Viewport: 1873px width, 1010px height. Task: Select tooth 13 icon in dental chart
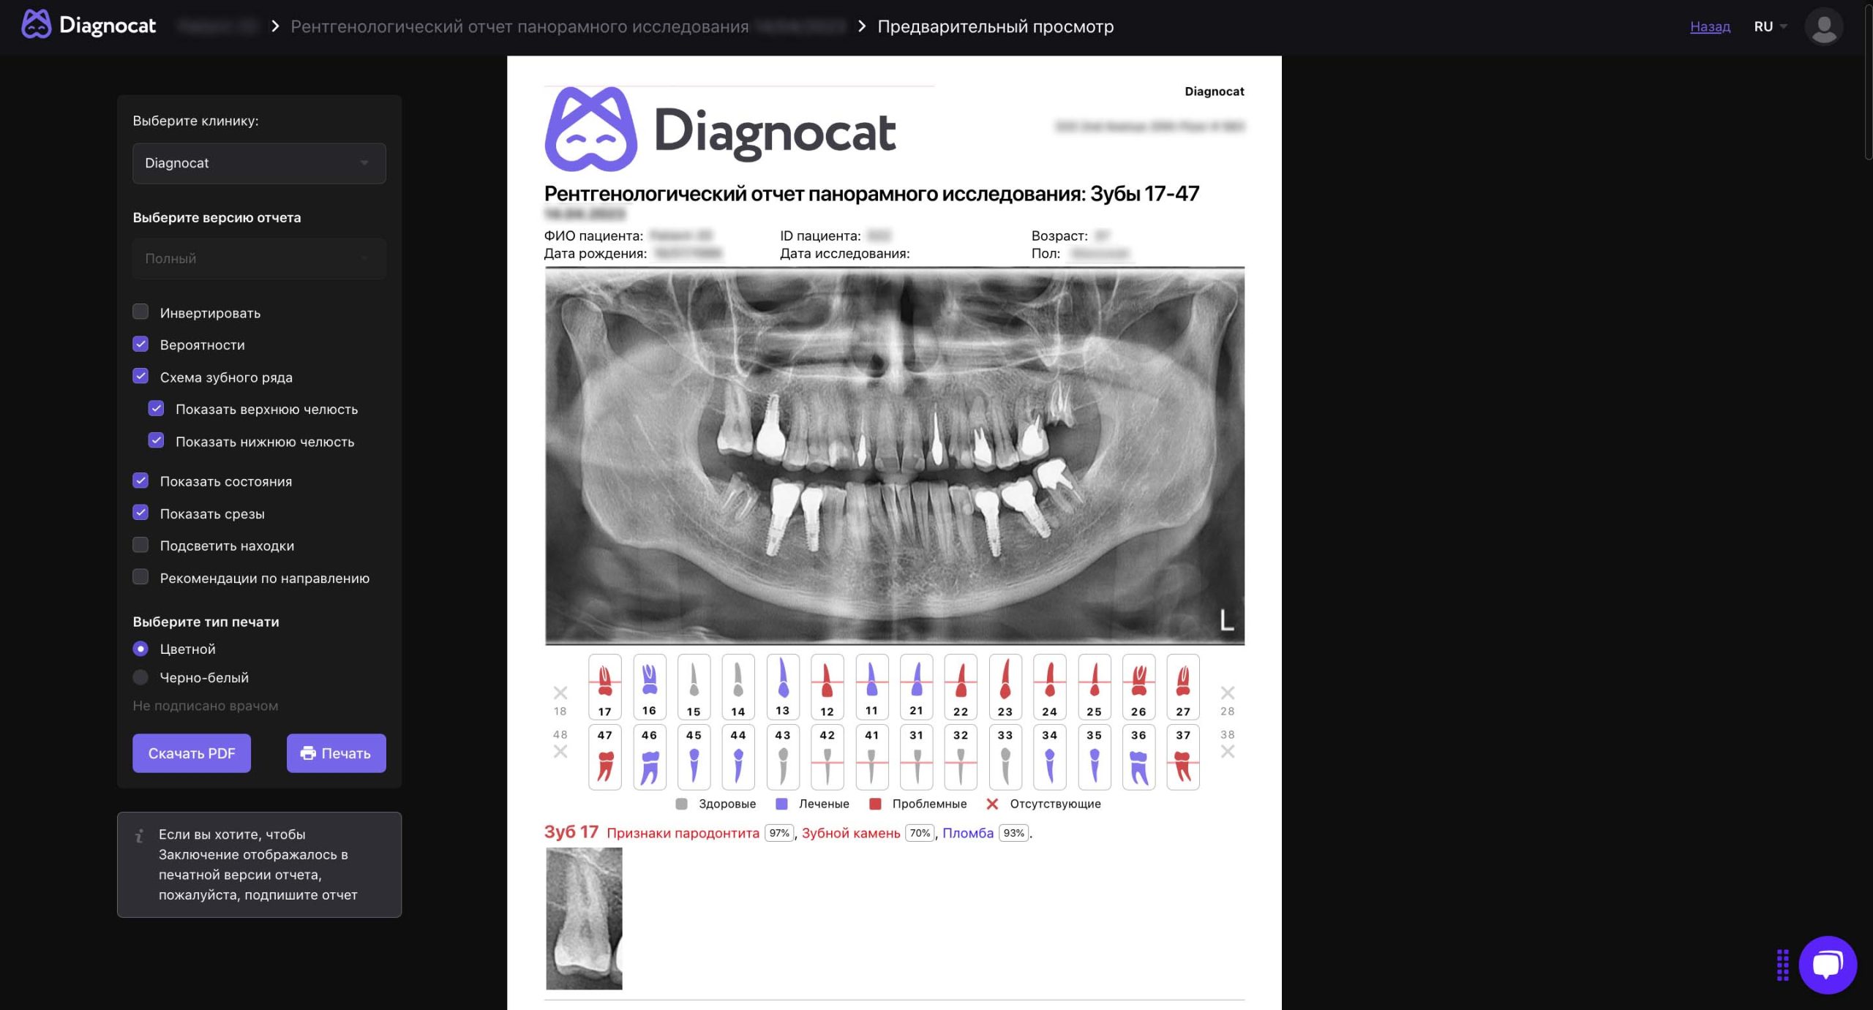(x=782, y=686)
